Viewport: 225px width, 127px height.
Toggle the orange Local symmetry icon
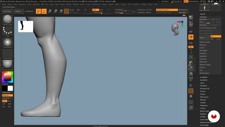pos(191,37)
